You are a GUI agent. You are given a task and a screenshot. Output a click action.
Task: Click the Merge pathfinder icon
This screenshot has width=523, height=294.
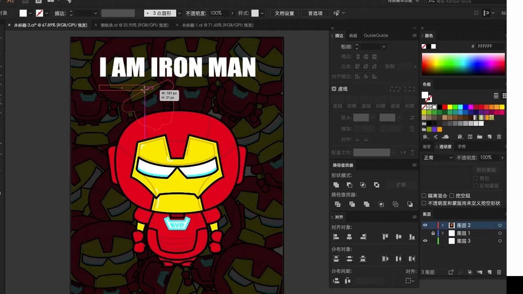(x=367, y=204)
